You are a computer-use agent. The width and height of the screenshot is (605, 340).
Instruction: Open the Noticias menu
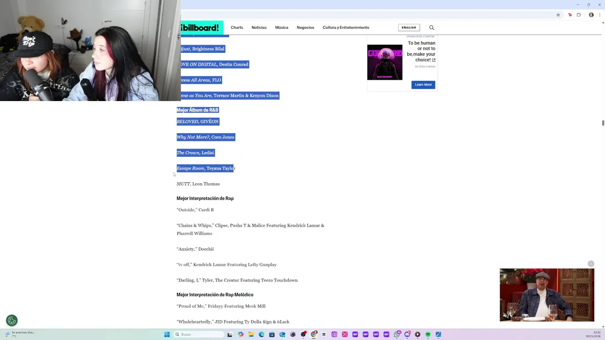coord(259,27)
